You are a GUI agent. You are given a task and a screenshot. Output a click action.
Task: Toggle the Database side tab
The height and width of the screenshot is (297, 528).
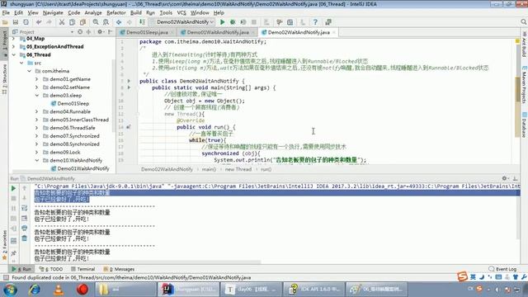(524, 125)
